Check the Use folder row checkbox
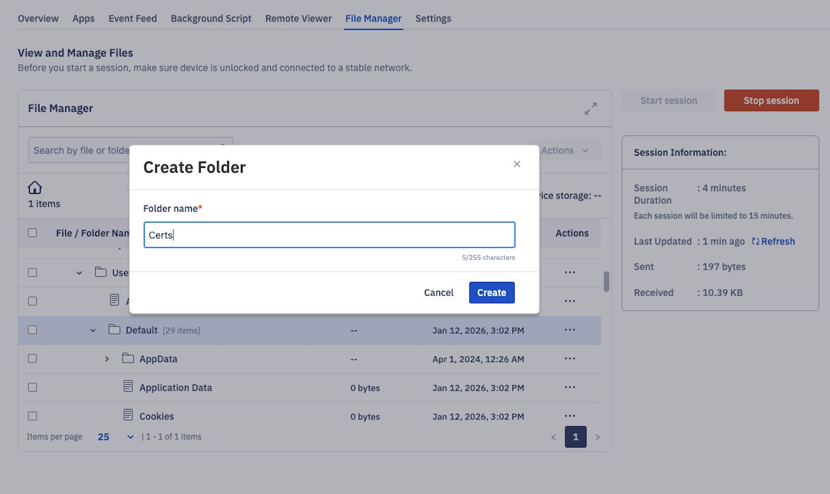830x494 pixels. point(32,272)
